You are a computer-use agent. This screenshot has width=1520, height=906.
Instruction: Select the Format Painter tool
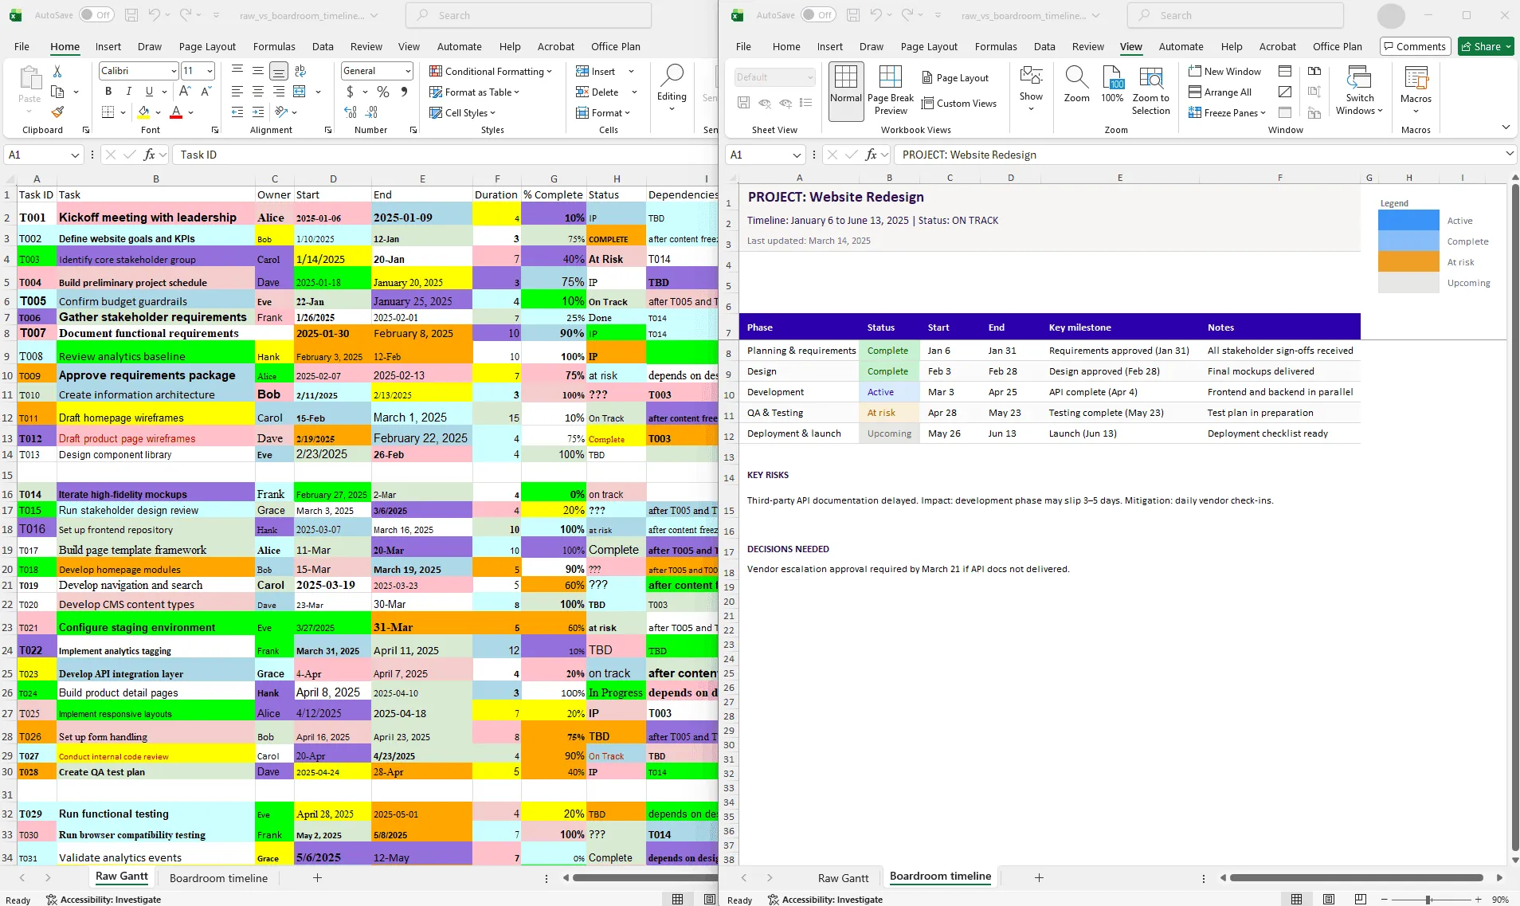[x=57, y=112]
